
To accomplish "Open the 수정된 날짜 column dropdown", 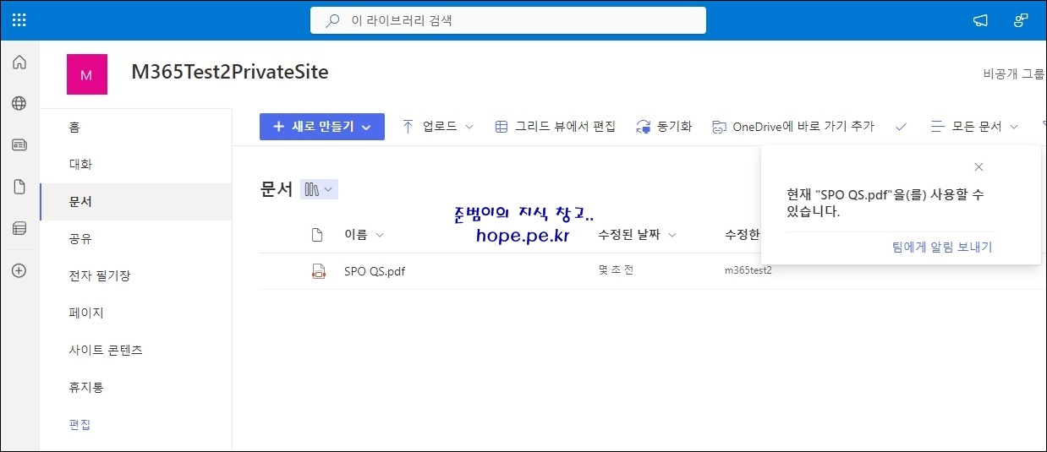I will tap(637, 235).
